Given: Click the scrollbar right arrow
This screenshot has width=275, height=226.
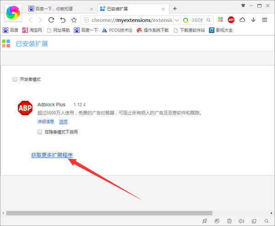Looking at the screenshot, I should tap(271, 213).
